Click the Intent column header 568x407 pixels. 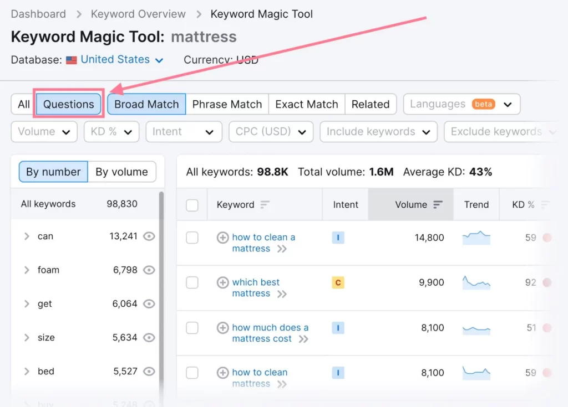tap(345, 205)
